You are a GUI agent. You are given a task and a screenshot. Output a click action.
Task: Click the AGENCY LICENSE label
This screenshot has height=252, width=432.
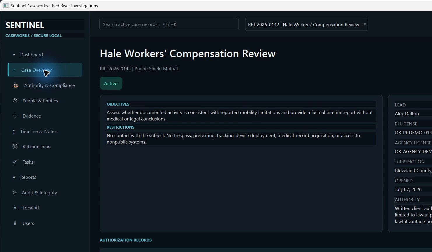point(413,143)
